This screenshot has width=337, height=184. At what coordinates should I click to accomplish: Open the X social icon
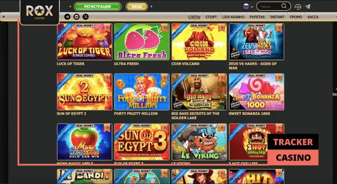tap(86, 17)
